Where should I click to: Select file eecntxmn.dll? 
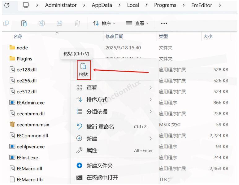point(31,114)
